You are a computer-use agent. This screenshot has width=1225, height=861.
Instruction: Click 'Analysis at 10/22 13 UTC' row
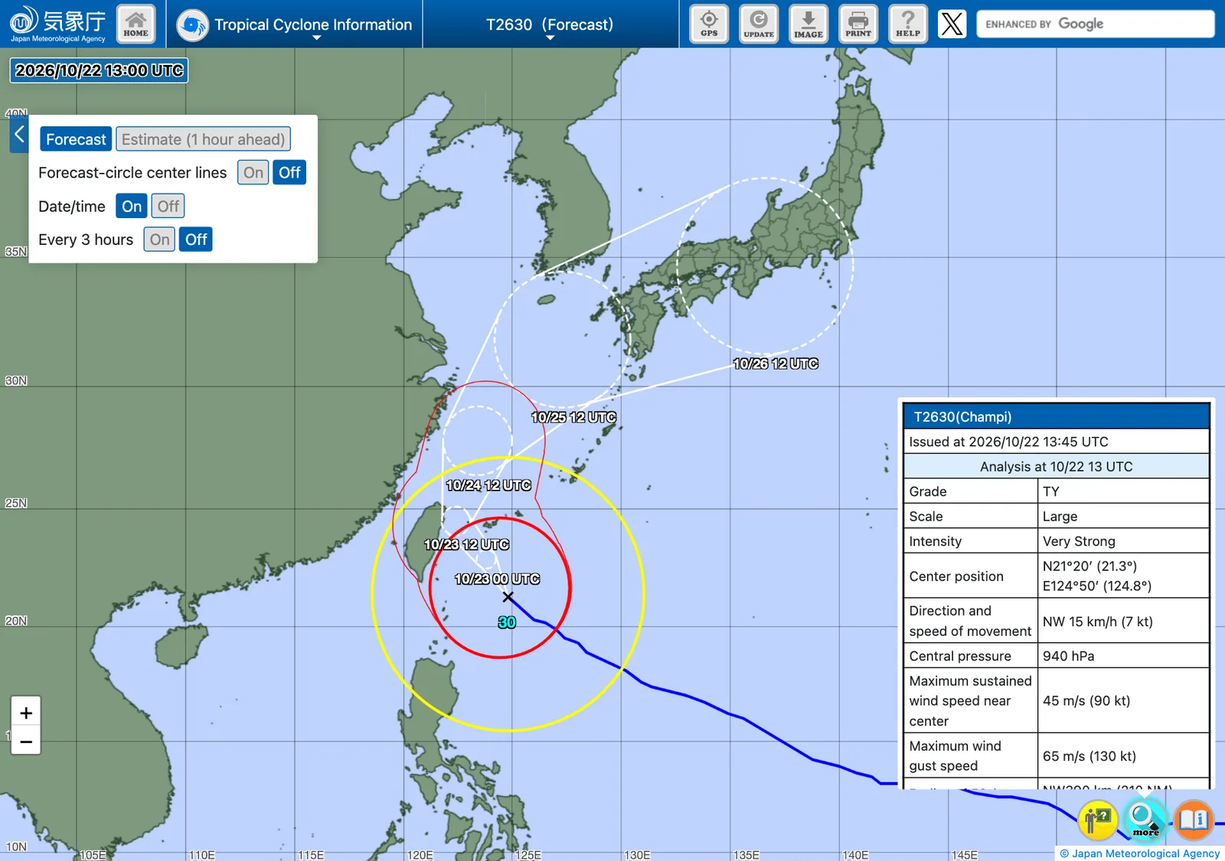[1056, 466]
